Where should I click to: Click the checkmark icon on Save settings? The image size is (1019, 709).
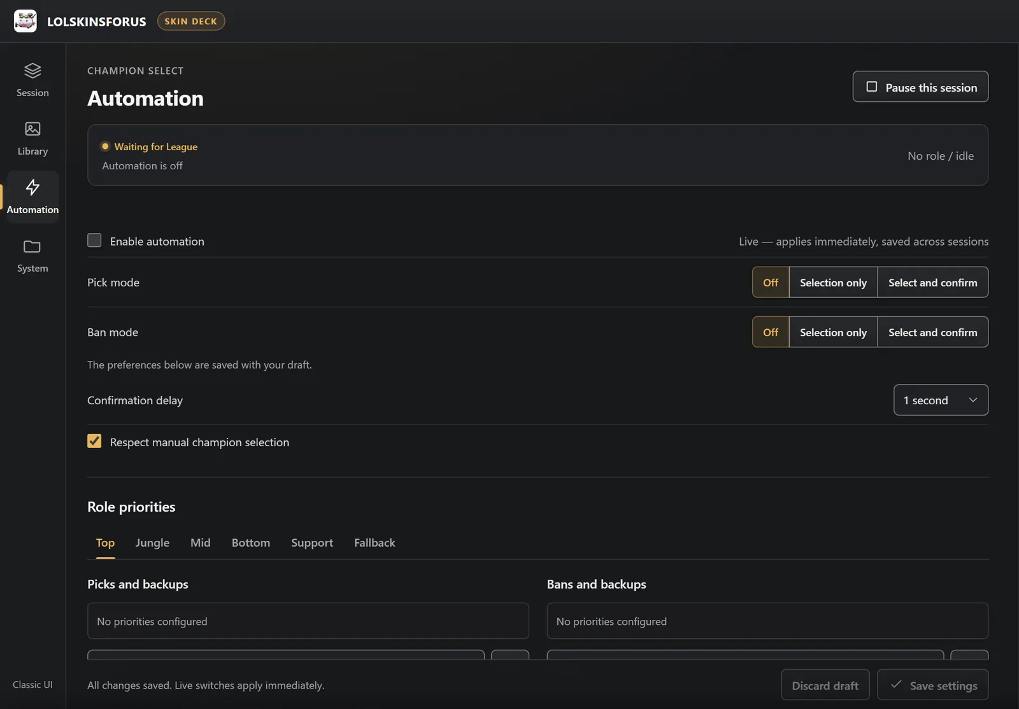[x=896, y=685]
